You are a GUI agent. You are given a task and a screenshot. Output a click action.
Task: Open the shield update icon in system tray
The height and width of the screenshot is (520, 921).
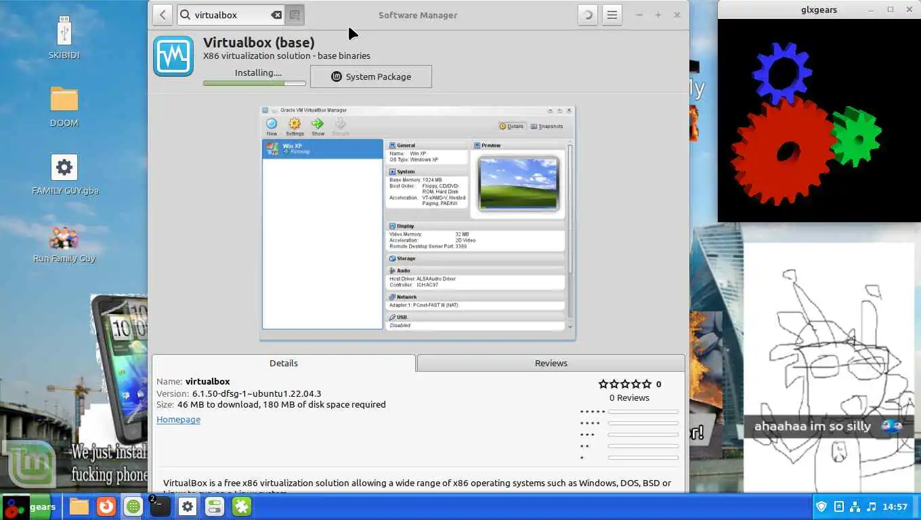coord(821,506)
